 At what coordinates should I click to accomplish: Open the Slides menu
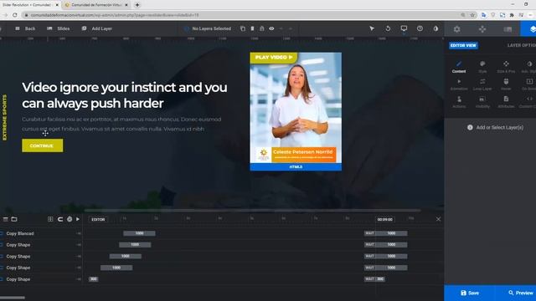click(59, 28)
